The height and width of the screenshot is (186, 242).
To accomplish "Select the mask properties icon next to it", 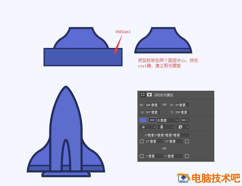I will coord(149,94).
